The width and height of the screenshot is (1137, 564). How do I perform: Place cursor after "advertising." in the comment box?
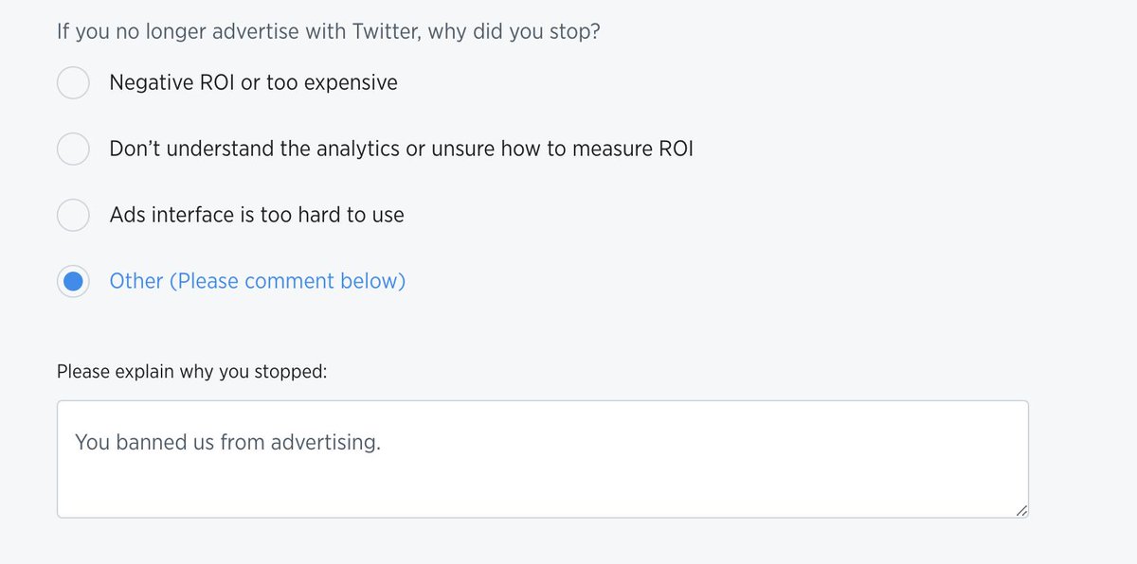click(381, 442)
